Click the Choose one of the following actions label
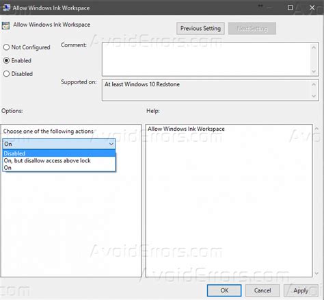The height and width of the screenshot is (300, 324). click(x=49, y=132)
